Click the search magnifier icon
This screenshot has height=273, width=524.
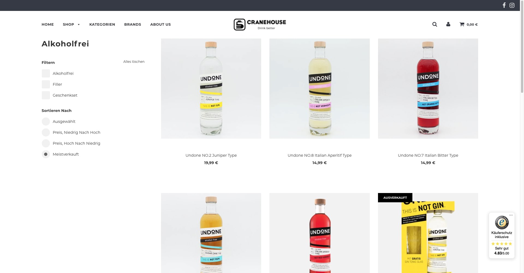click(x=435, y=24)
